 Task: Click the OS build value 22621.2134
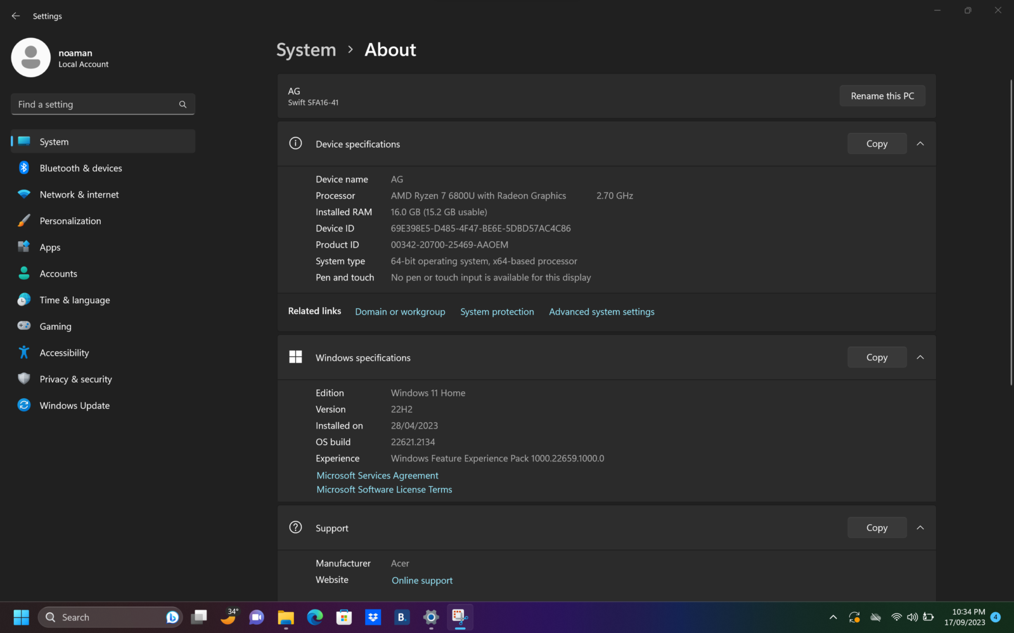(x=413, y=442)
